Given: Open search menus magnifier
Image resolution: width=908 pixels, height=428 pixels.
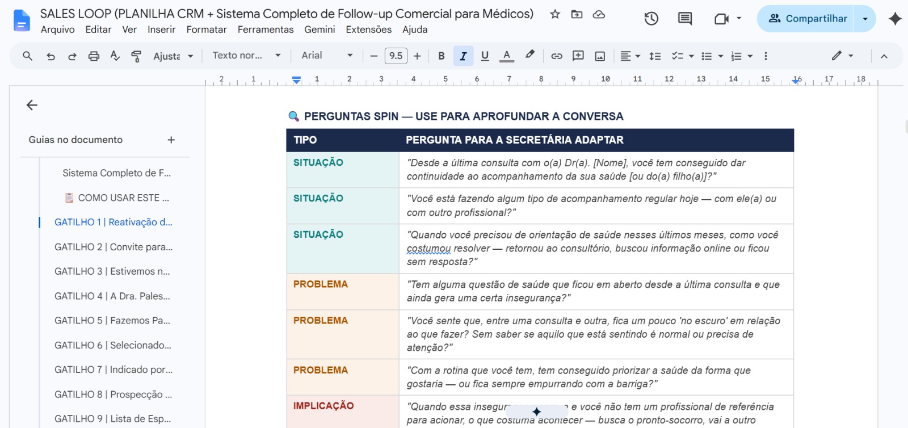Looking at the screenshot, I should 27,56.
